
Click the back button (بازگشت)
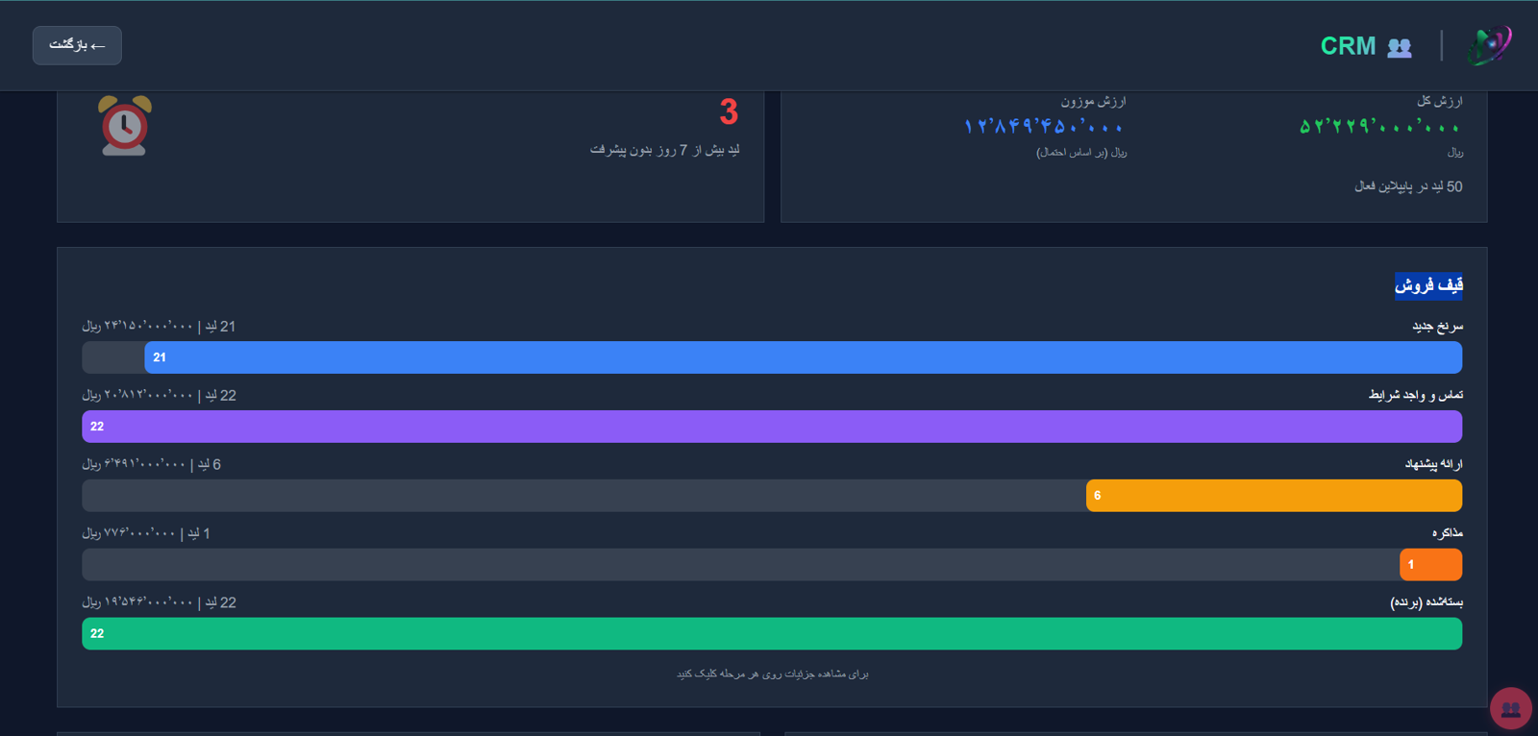click(77, 45)
